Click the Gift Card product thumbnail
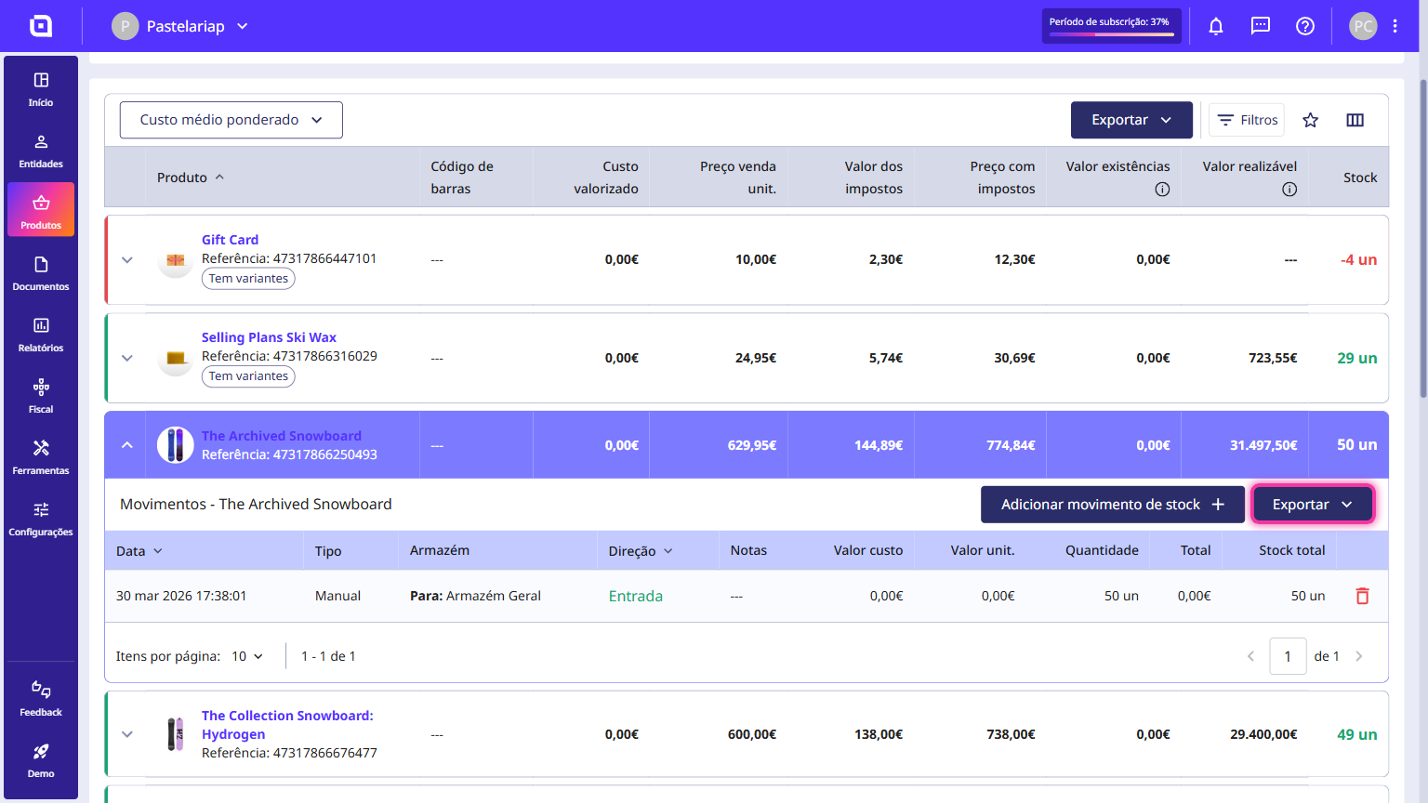The height and width of the screenshot is (803, 1428). click(x=175, y=260)
